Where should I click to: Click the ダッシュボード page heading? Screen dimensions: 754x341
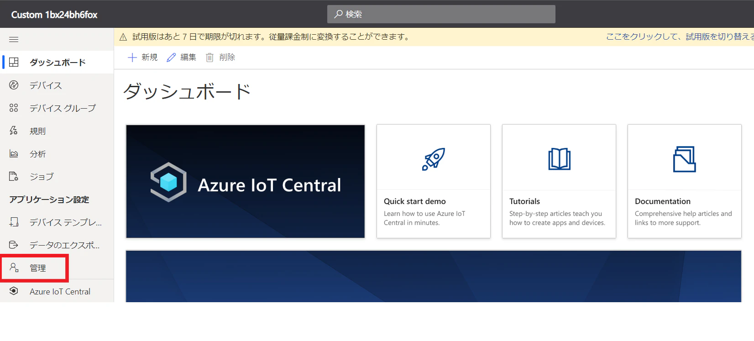coord(187,91)
